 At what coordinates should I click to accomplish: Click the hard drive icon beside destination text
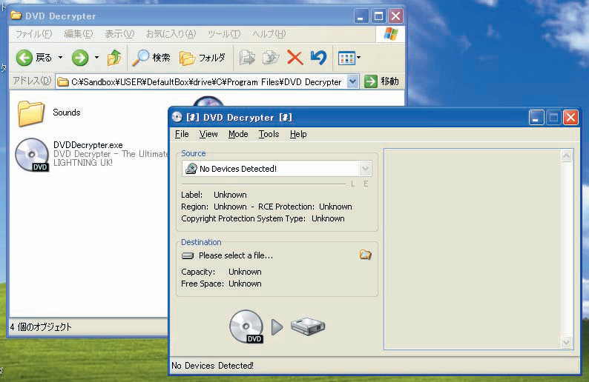click(188, 255)
